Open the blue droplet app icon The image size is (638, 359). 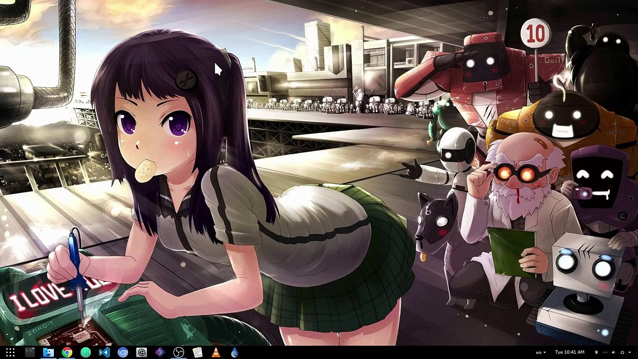(x=234, y=353)
